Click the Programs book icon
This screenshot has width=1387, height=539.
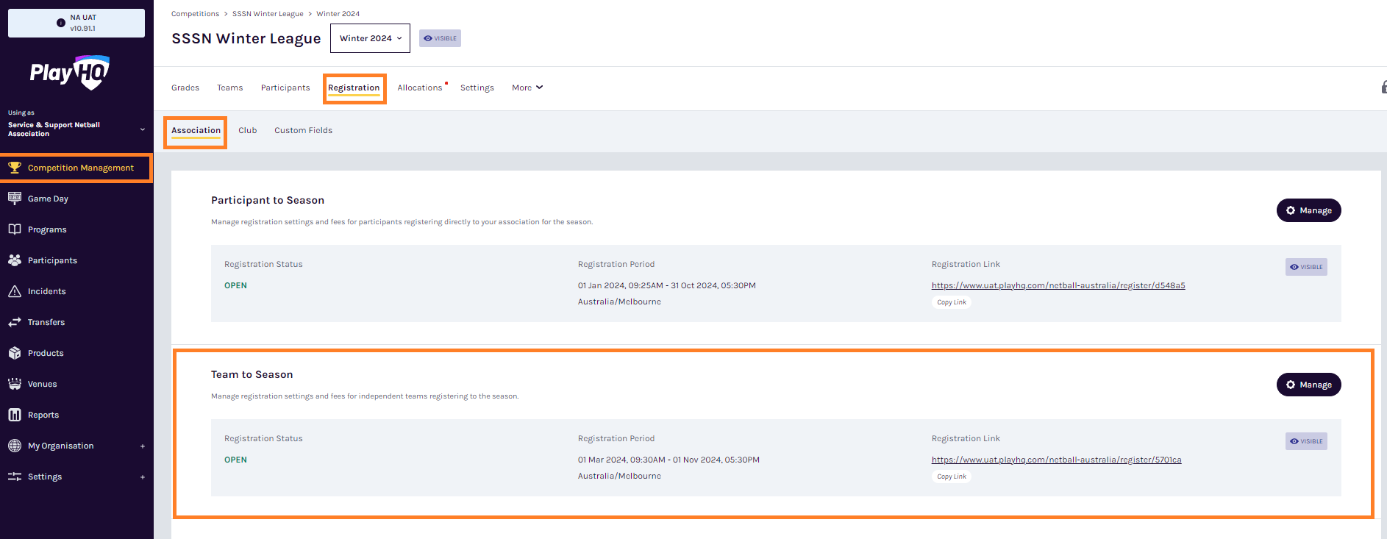point(15,229)
